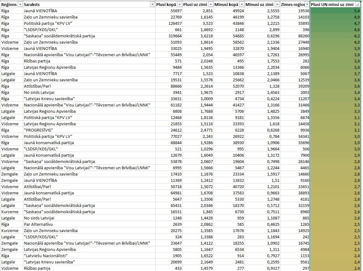Screen dimensions: 363x271
Task: Select cell with value 35895
Action: pos(295,23)
